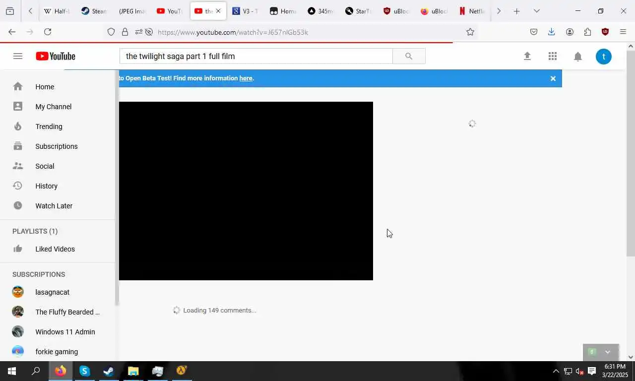Switch to the Netflix tab
This screenshot has width=635, height=381.
[471, 11]
